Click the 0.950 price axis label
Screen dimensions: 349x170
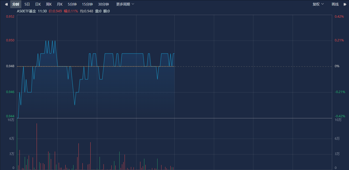[10, 40]
